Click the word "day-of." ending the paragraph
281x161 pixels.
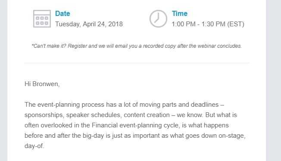pyautogui.click(x=34, y=146)
